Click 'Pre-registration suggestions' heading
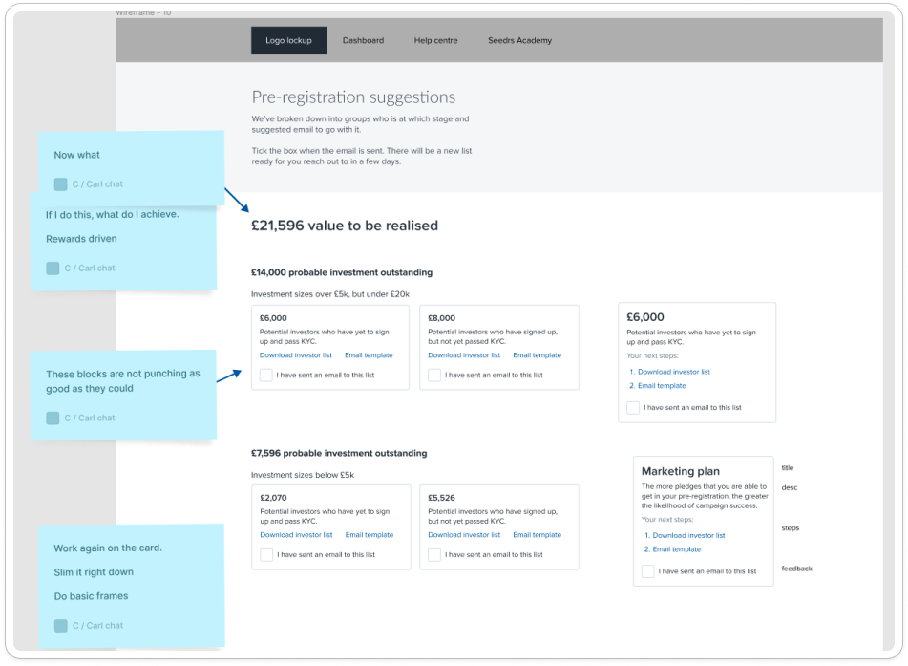 353,97
